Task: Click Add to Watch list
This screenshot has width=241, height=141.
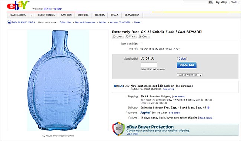Action: click(188, 75)
